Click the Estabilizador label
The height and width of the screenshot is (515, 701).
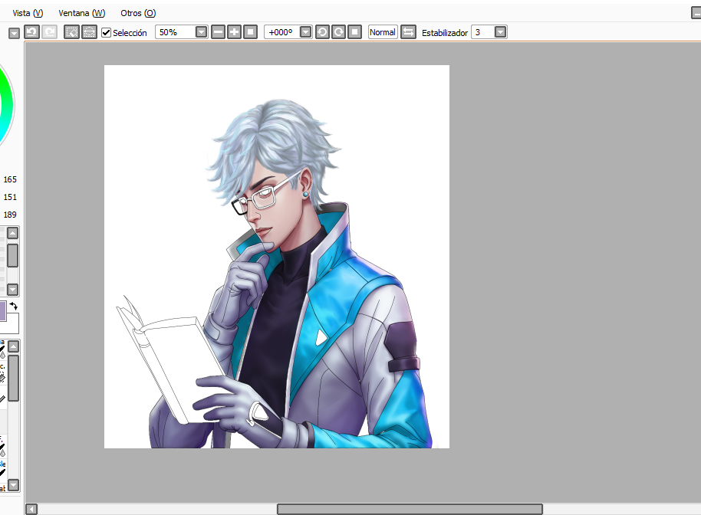[445, 33]
